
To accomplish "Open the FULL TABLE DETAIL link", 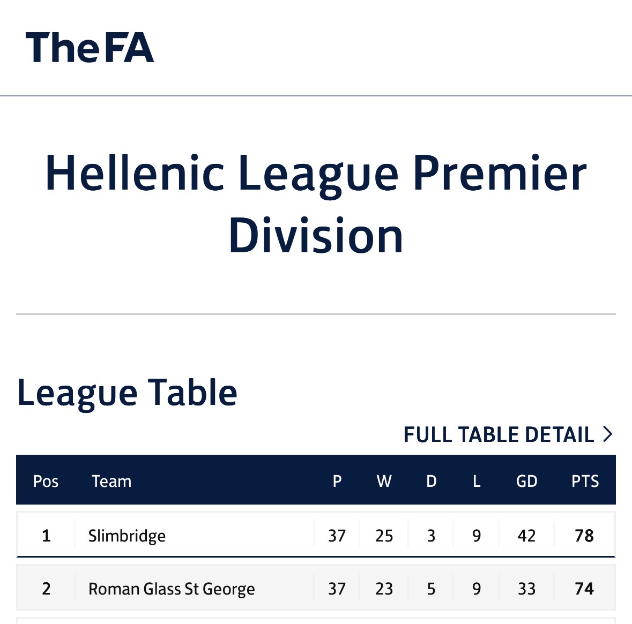I will pos(508,434).
